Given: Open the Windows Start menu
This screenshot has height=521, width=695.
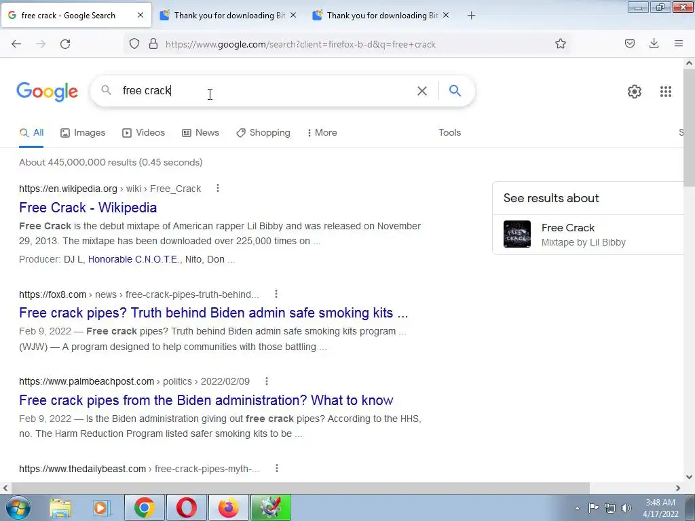Looking at the screenshot, I should tap(18, 508).
